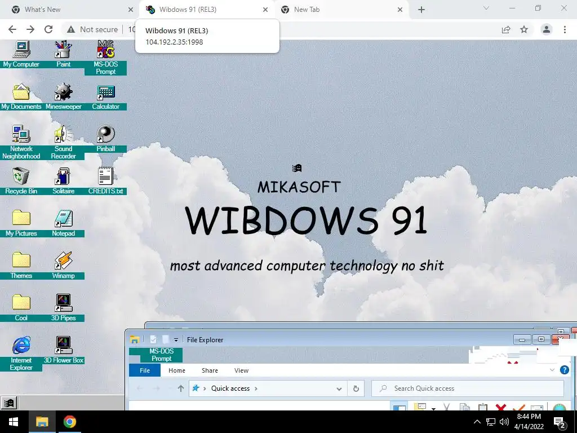Open a new Chrome tab with plus

click(421, 10)
